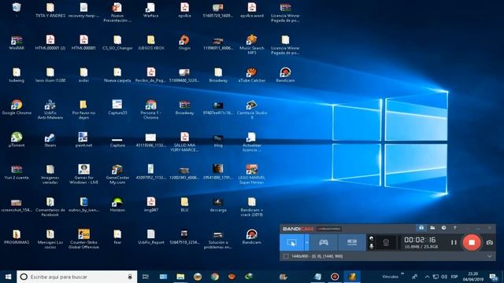This screenshot has width=504, height=283.
Task: Select the PROGRAMAS folder
Action: click(17, 237)
